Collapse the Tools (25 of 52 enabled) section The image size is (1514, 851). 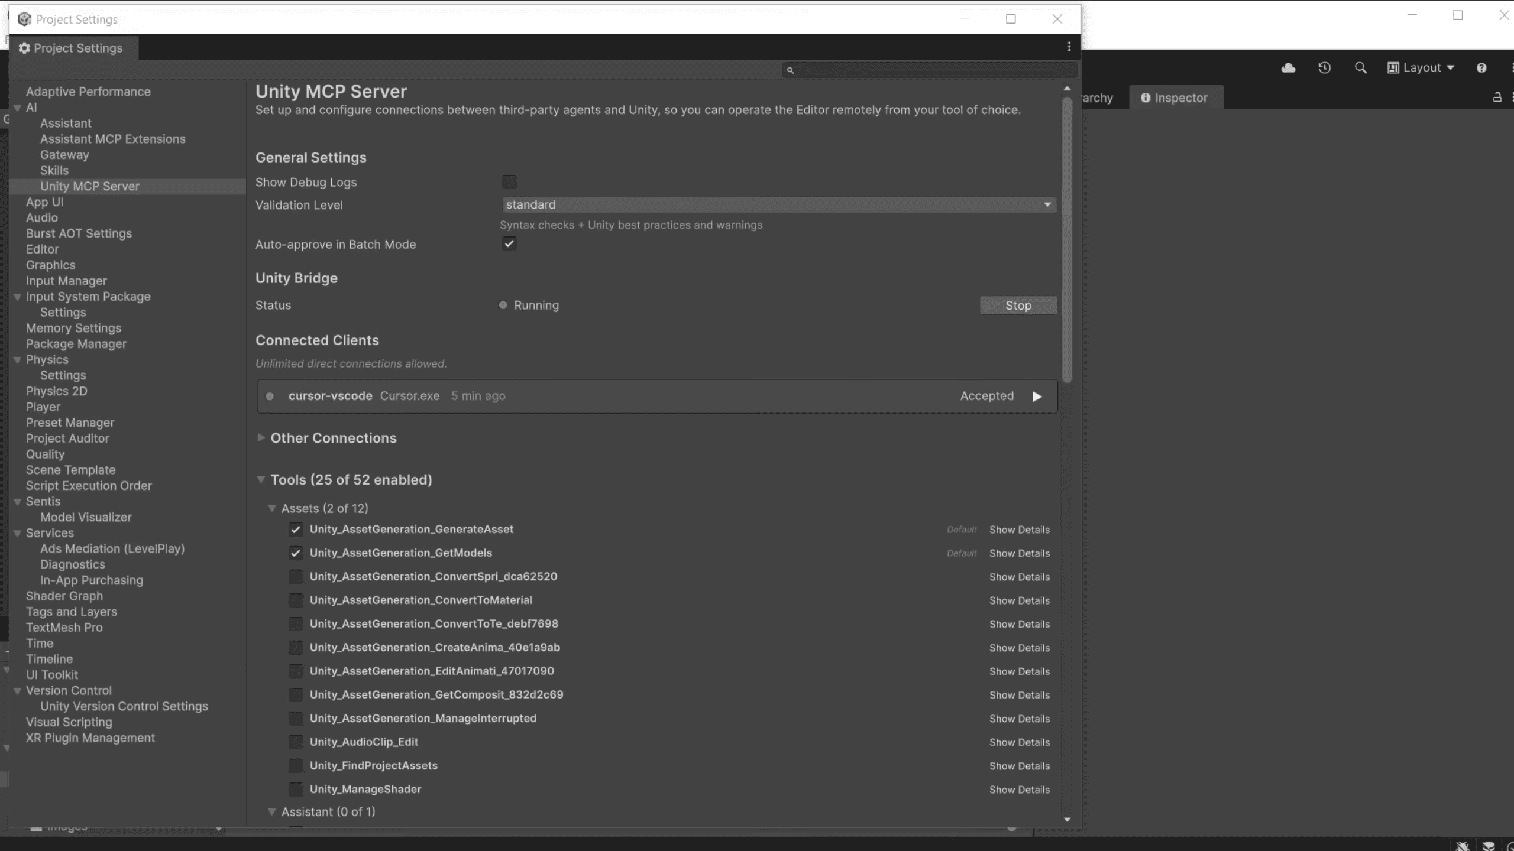click(x=261, y=480)
